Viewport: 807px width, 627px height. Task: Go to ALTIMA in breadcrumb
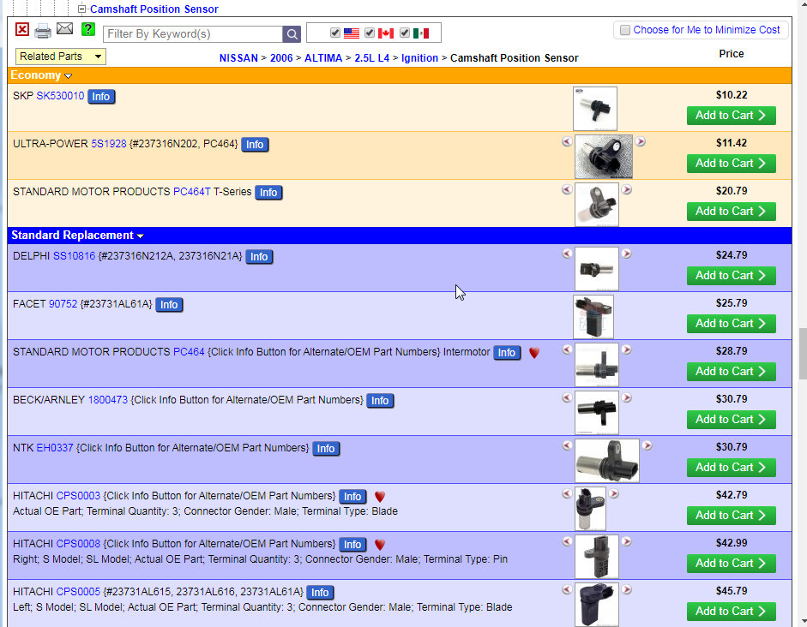323,58
